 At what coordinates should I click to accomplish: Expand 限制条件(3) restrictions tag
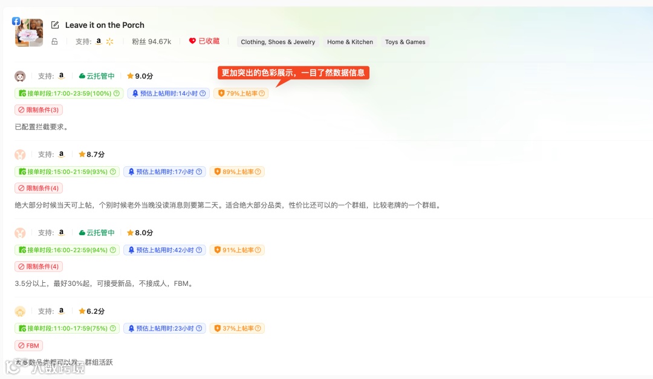coord(39,110)
